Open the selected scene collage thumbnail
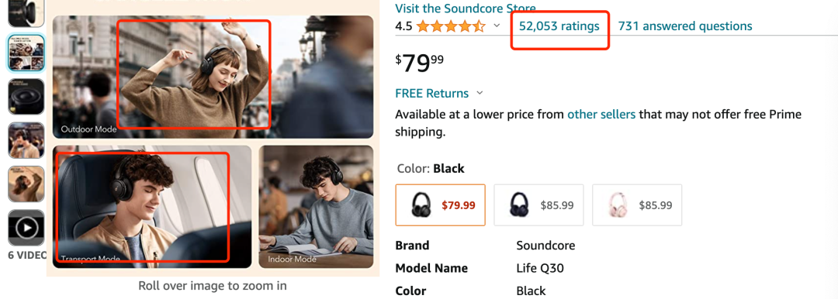Viewport: 838px width, 299px height. click(26, 53)
